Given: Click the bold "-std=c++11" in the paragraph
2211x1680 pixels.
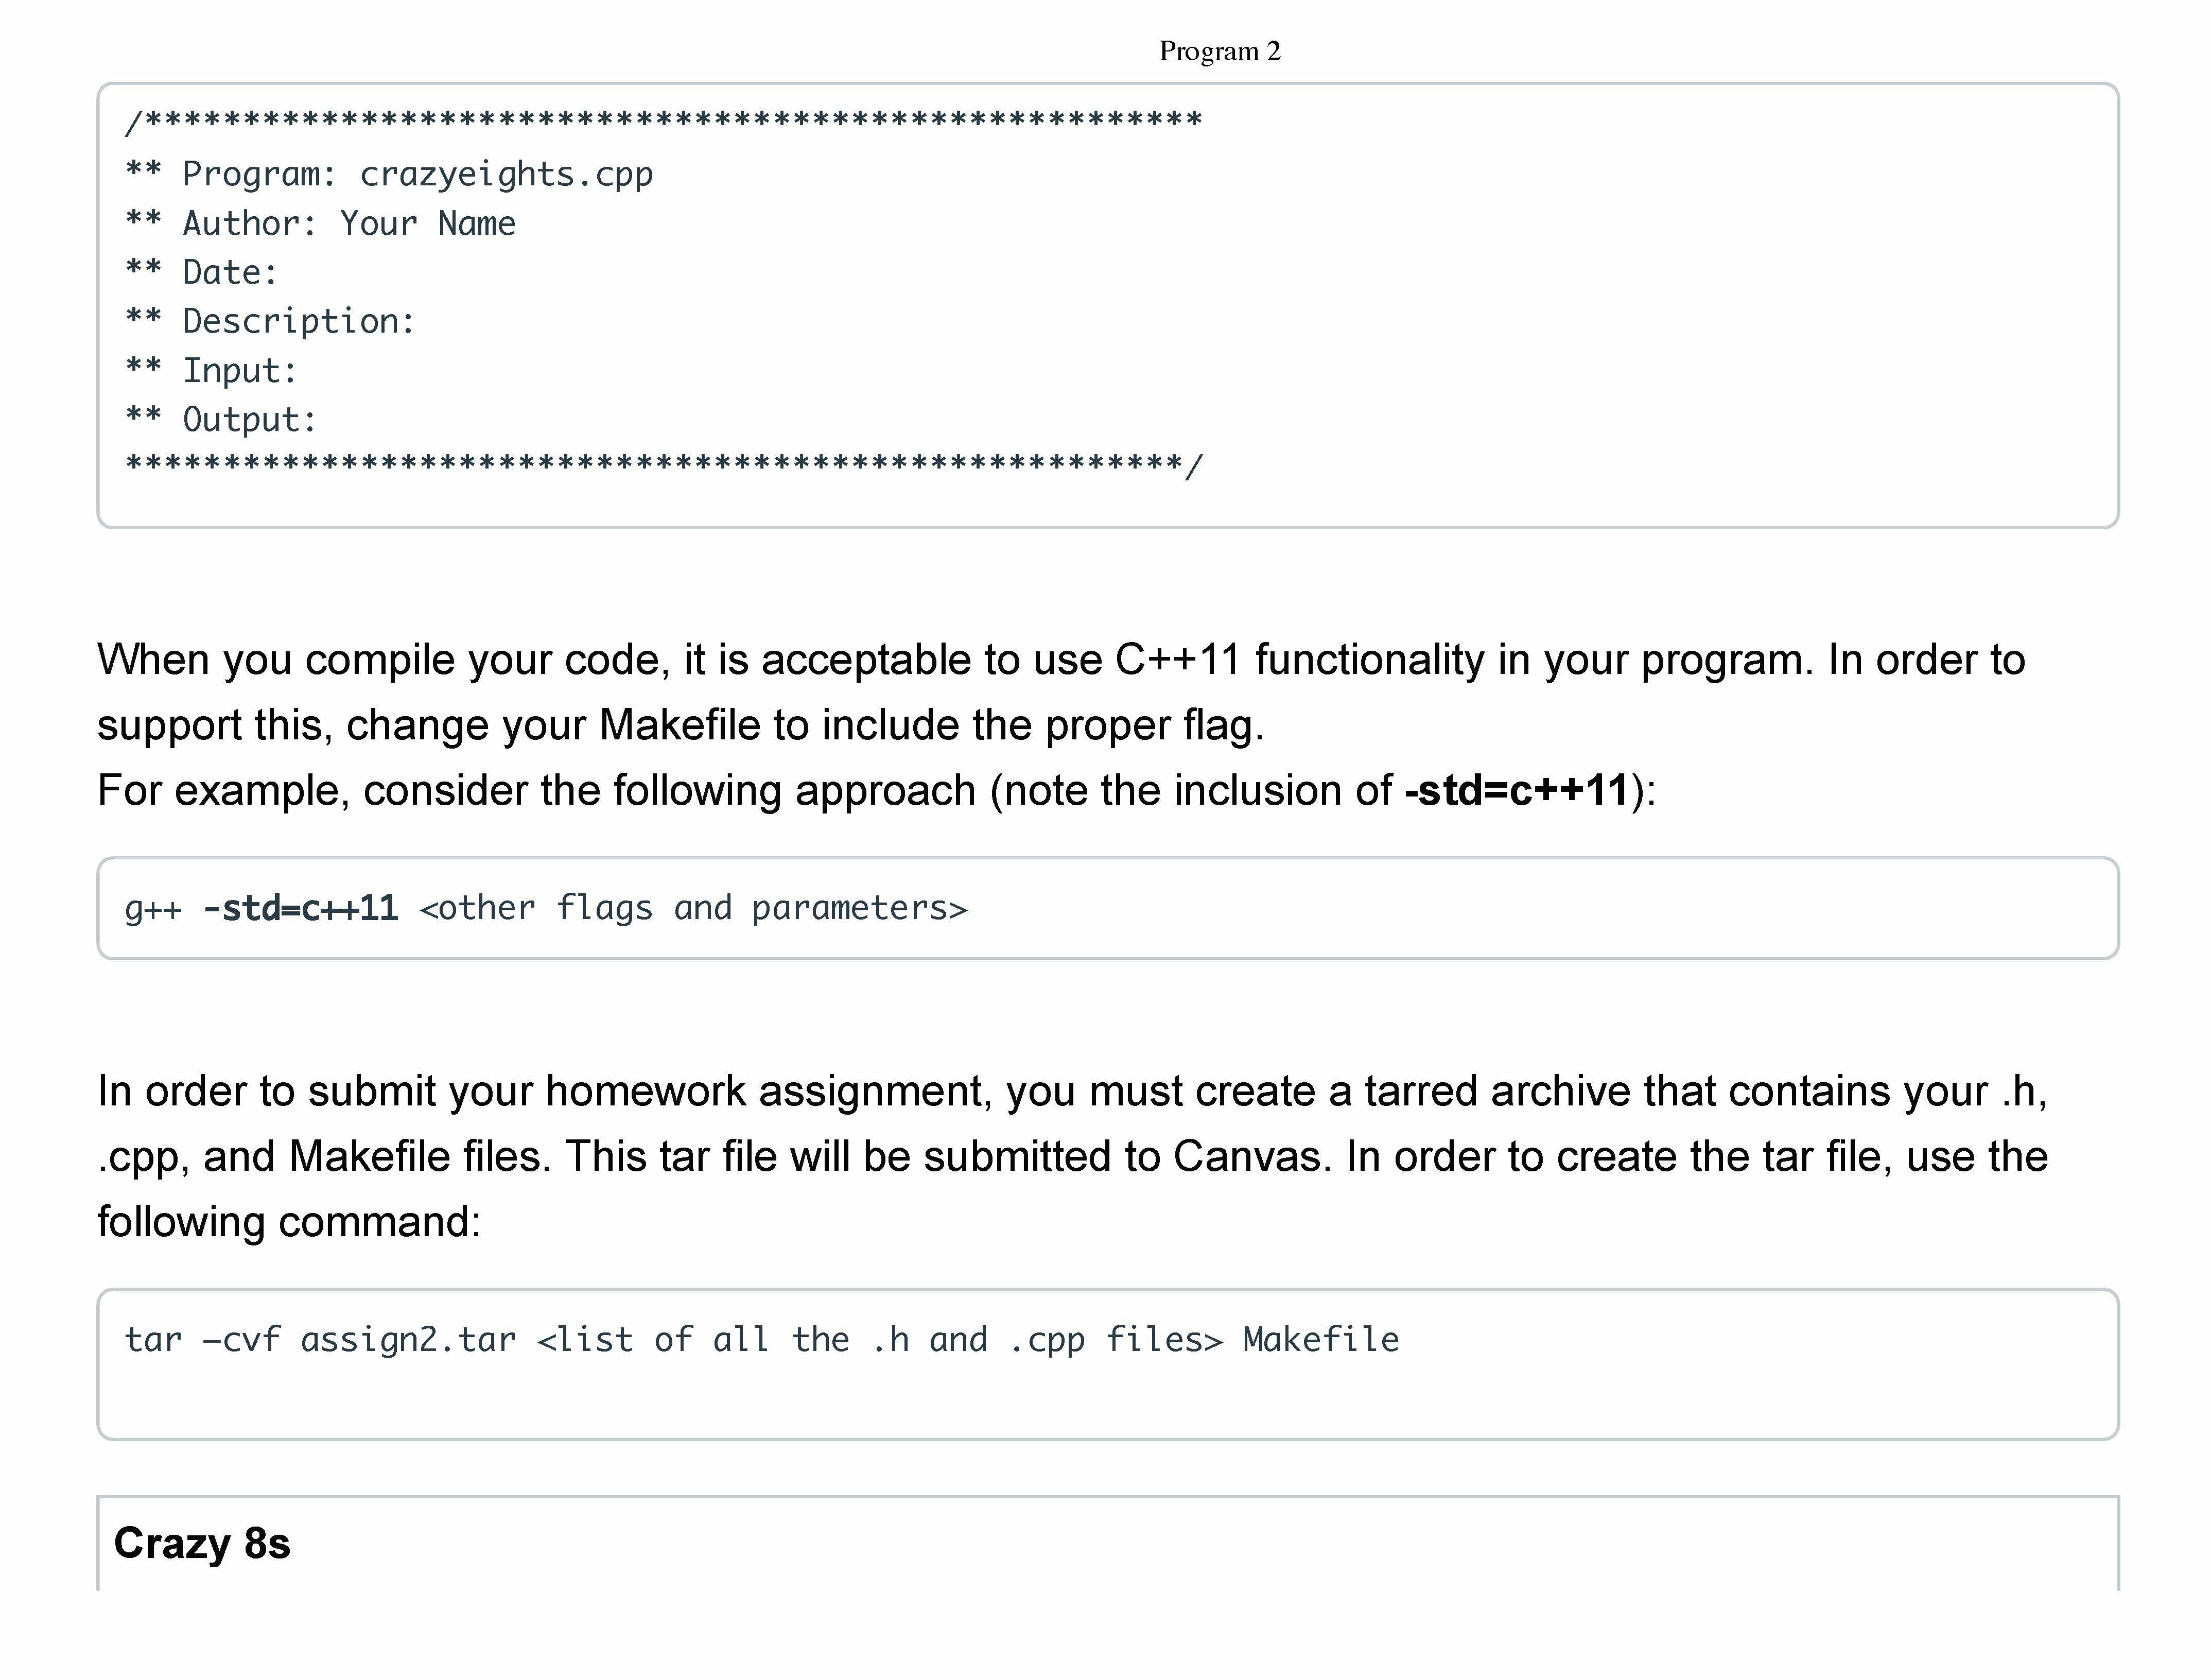Looking at the screenshot, I should click(1517, 790).
